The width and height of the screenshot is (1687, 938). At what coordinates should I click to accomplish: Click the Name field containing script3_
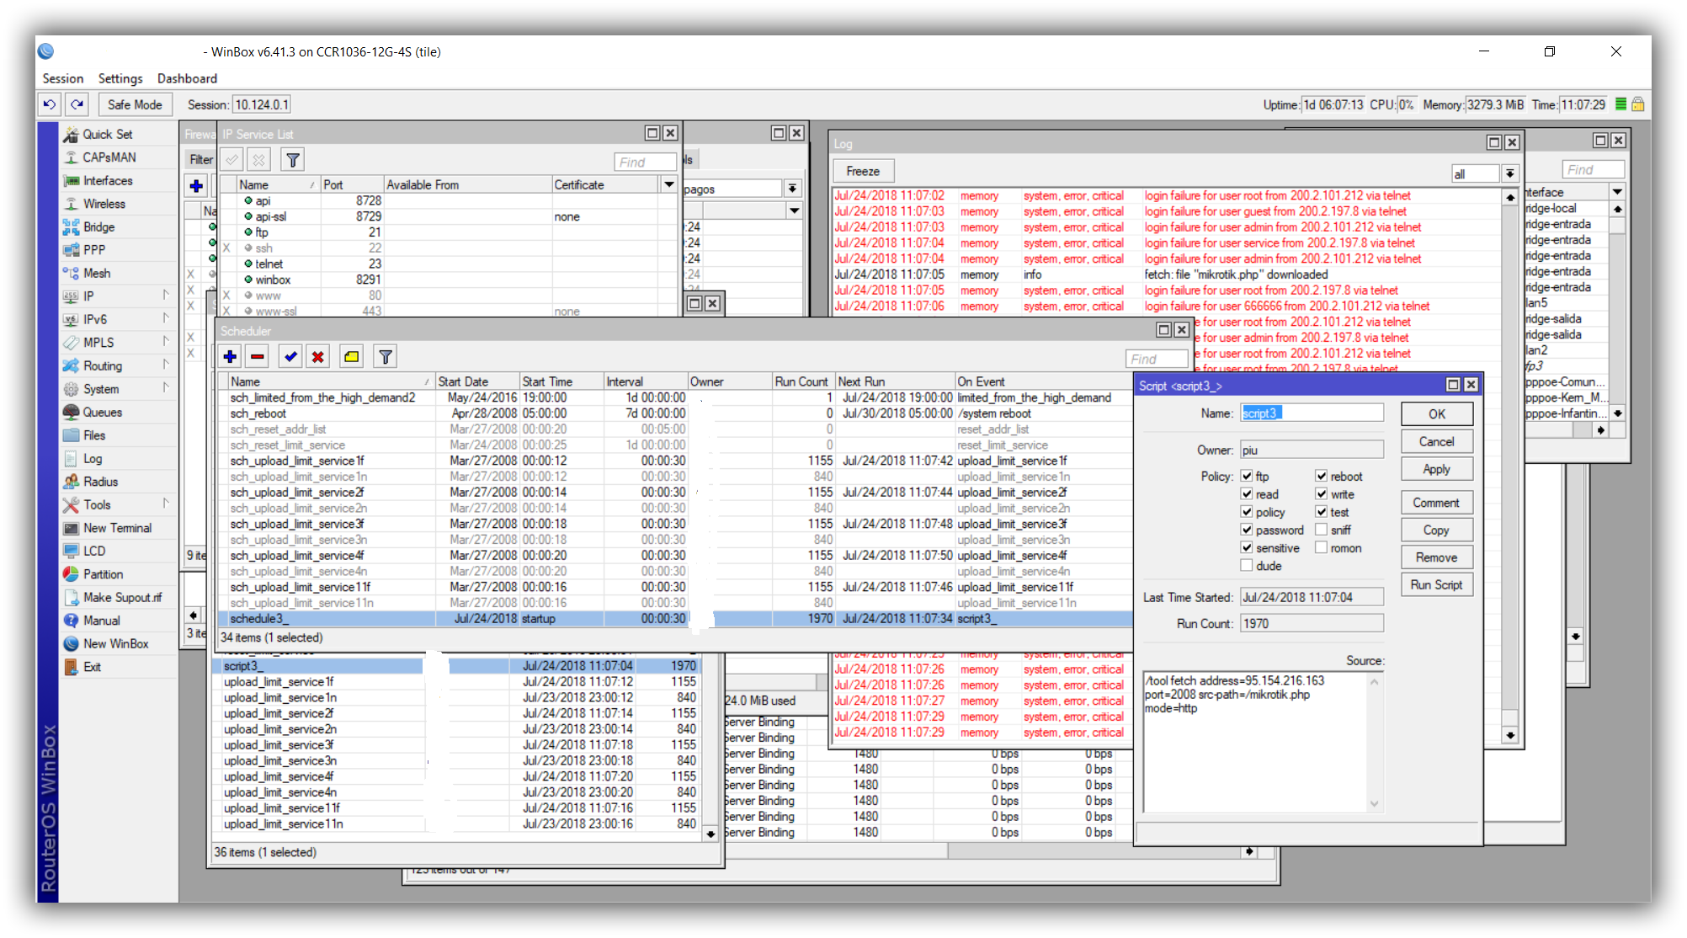(1311, 413)
